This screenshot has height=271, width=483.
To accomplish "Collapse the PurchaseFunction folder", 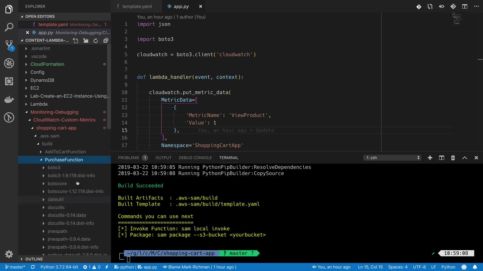I will 64,160.
